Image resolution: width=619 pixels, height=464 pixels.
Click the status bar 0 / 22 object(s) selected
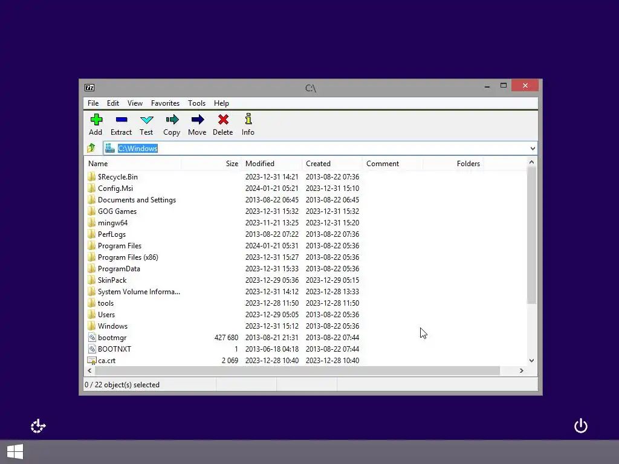[122, 385]
